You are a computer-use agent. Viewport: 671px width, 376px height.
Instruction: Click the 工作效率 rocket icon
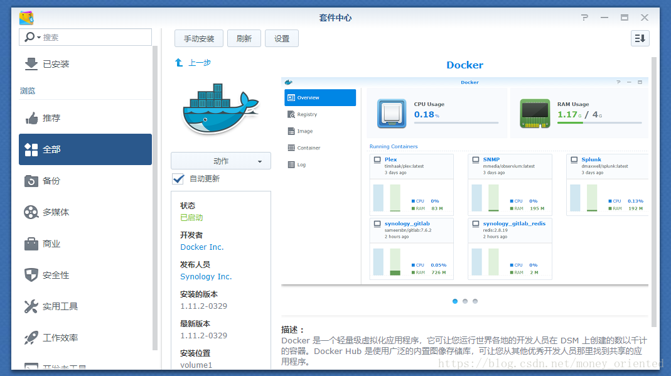pos(31,338)
